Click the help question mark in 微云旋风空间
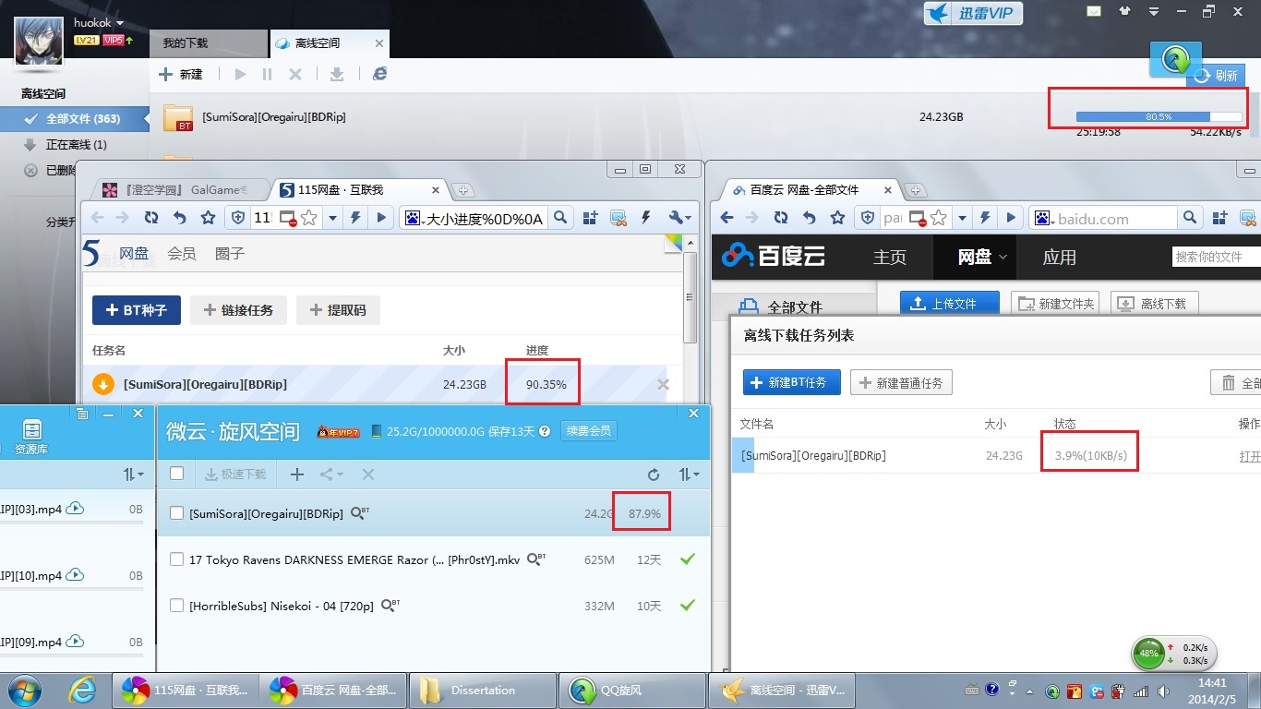This screenshot has height=709, width=1261. (545, 431)
